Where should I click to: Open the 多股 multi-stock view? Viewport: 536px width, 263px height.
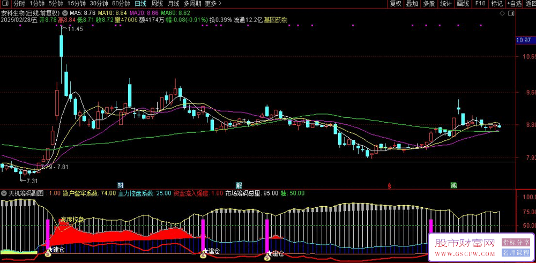coord(429,4)
